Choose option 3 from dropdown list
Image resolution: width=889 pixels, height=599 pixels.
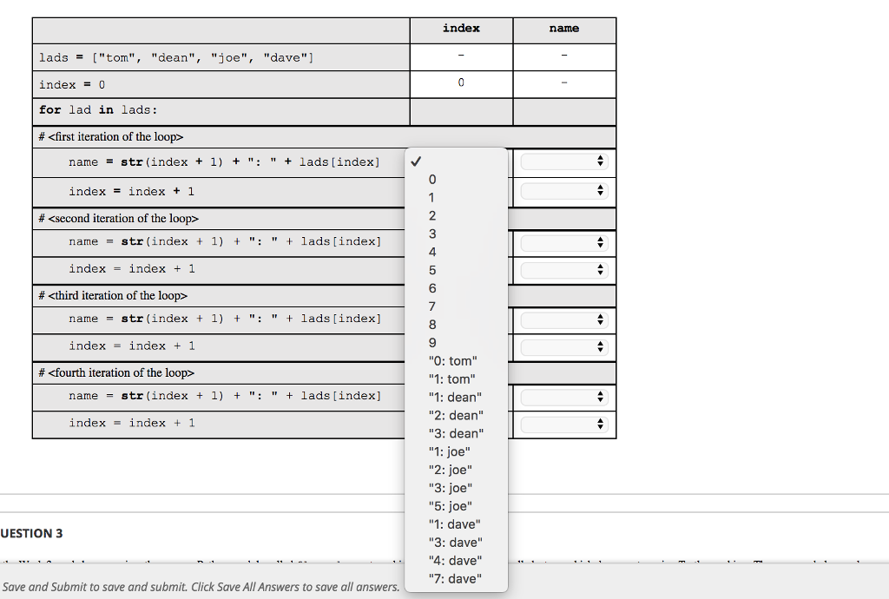click(456, 234)
